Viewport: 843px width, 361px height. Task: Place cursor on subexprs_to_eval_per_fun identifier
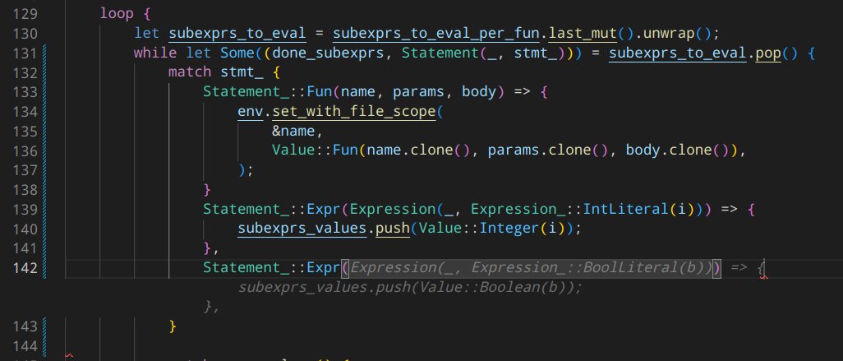[412, 33]
